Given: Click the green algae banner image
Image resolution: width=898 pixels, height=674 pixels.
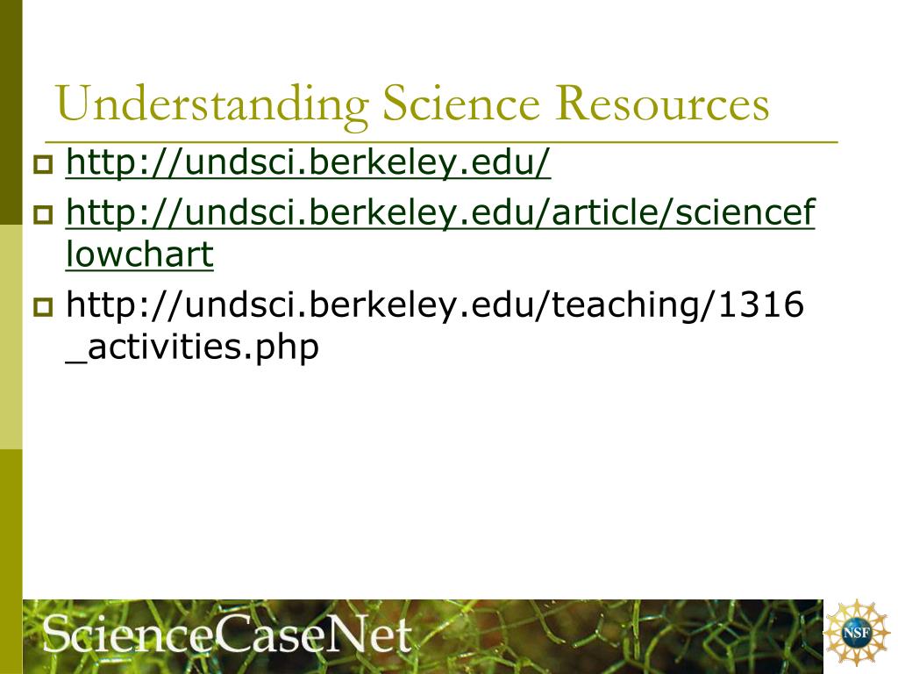Looking at the screenshot, I should point(423,636).
